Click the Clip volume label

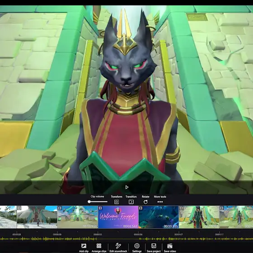[97, 197]
